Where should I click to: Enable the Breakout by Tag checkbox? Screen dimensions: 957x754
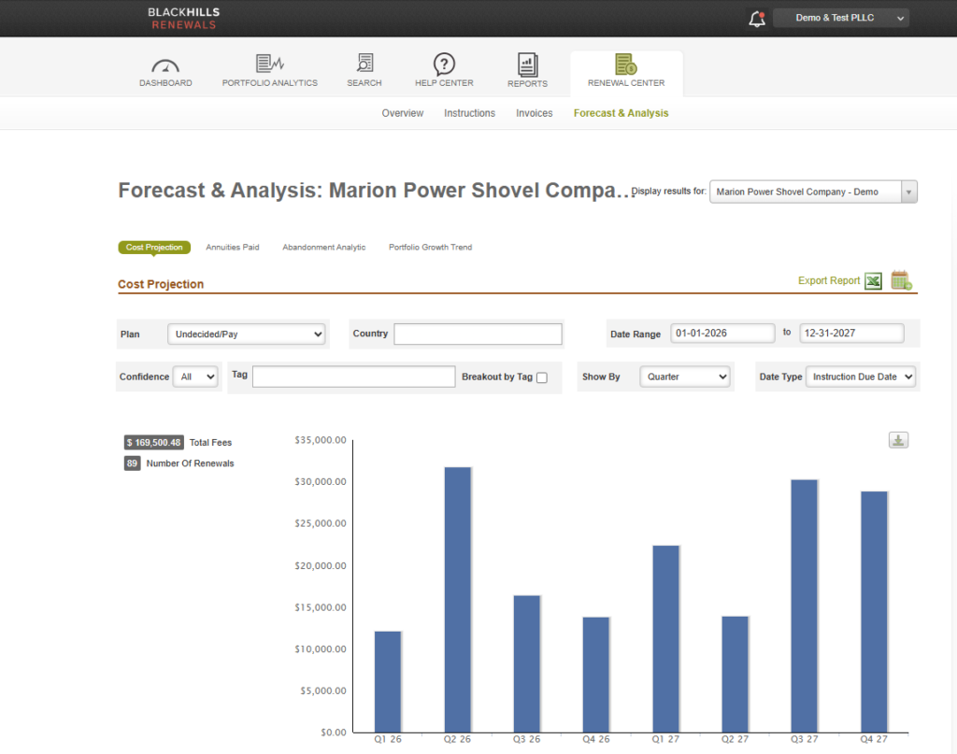(542, 377)
